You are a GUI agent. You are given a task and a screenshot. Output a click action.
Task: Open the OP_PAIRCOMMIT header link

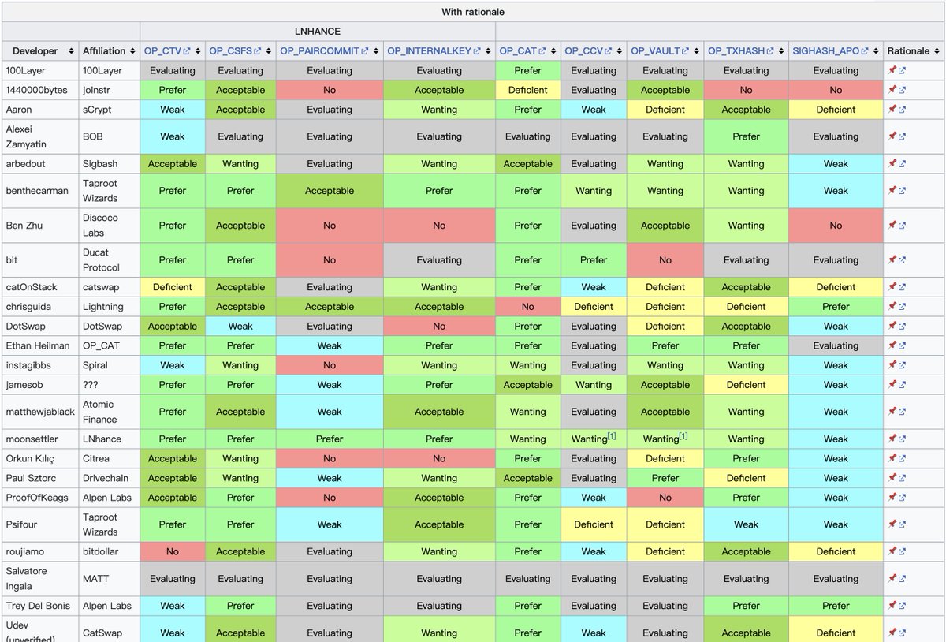click(x=324, y=51)
